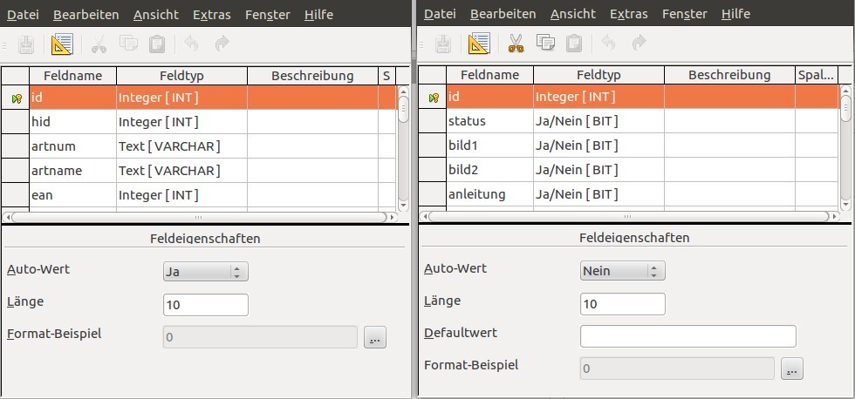Click the Redo arrow in the right window toolbar
Viewport: 855px width, 399px height.
point(639,43)
